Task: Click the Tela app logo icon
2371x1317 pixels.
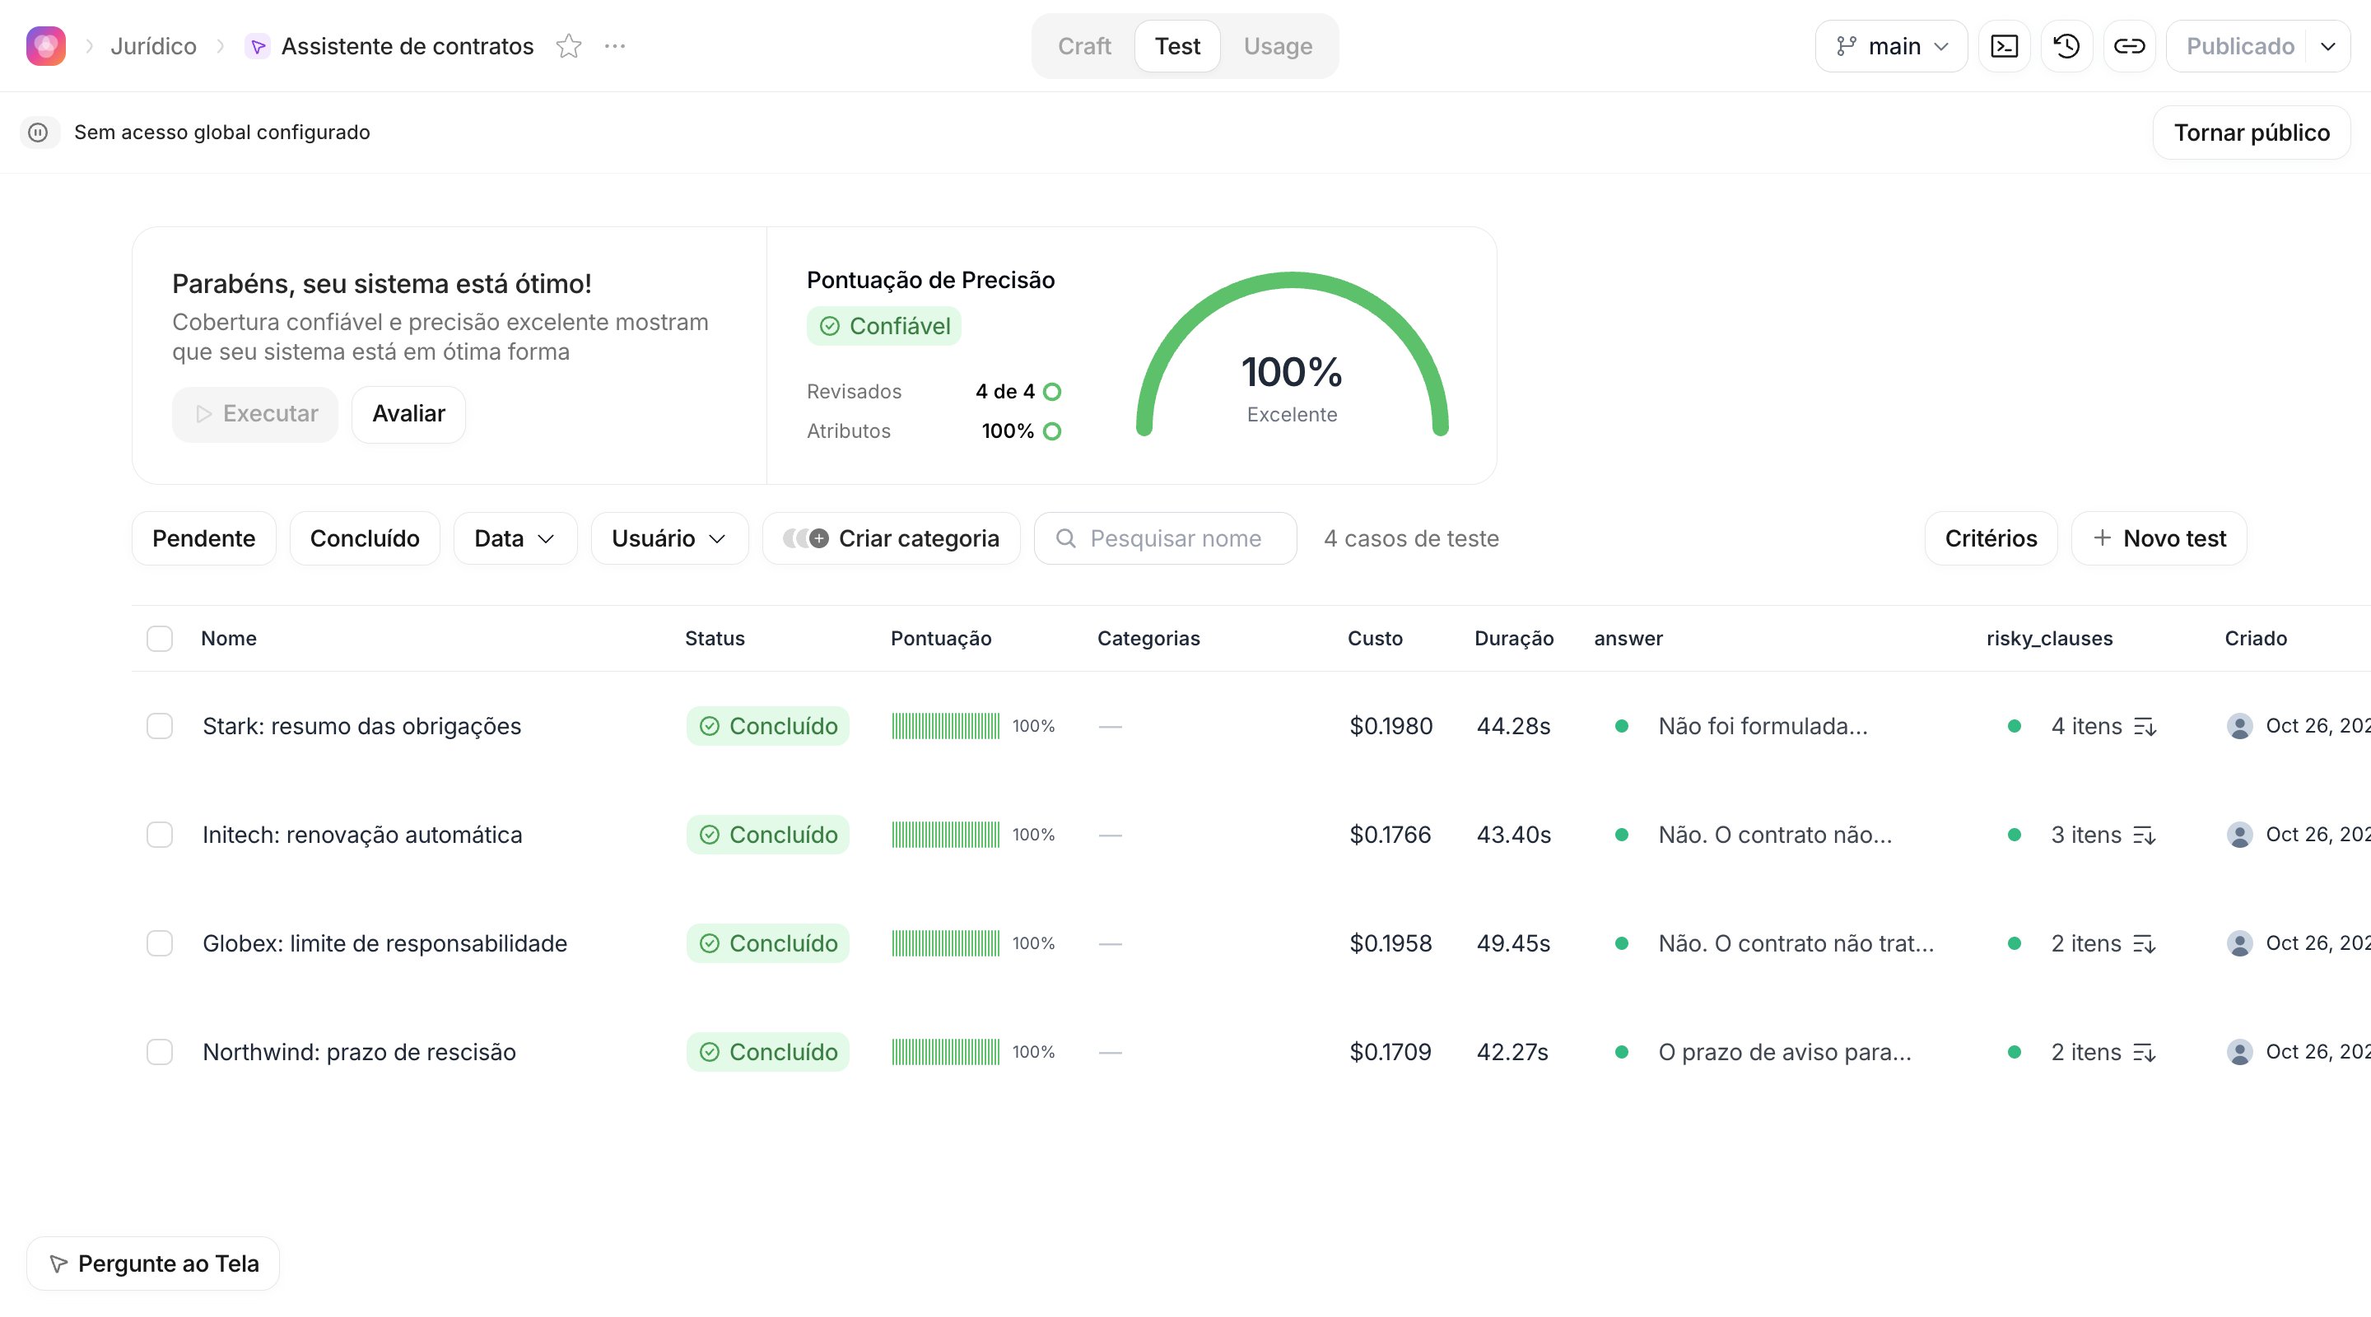Action: tap(46, 46)
